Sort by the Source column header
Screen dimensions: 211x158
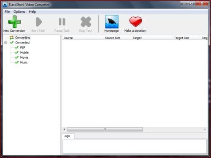83,38
